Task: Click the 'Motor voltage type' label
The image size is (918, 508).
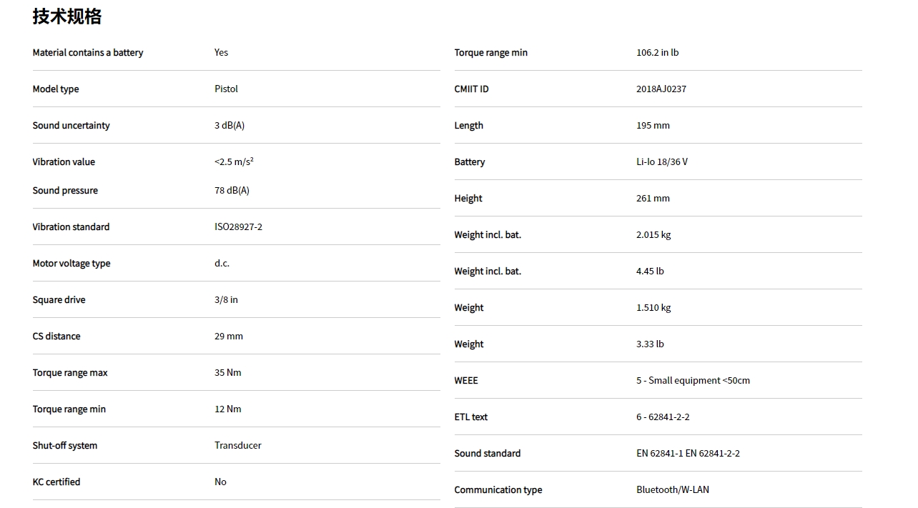Action: tap(71, 264)
